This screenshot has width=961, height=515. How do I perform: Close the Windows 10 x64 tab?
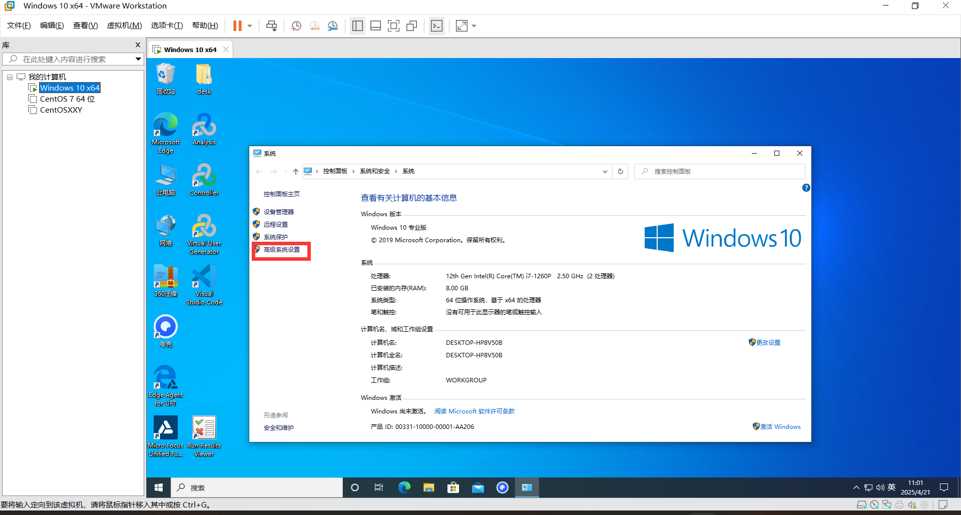click(226, 50)
